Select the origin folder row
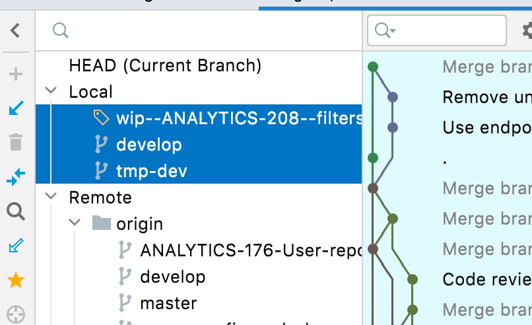 pyautogui.click(x=199, y=223)
